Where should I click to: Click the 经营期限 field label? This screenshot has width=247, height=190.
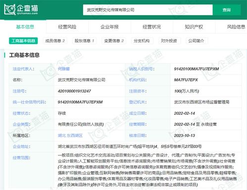click(138, 124)
